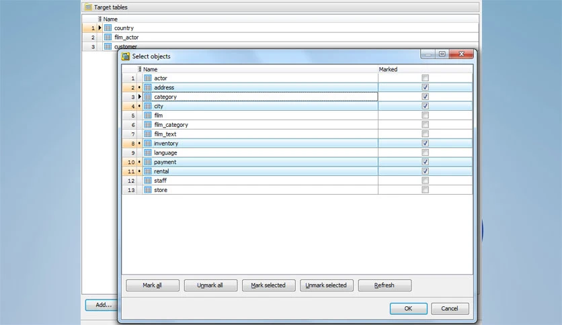Click the staff table icon
The height and width of the screenshot is (325, 562).
coord(148,181)
